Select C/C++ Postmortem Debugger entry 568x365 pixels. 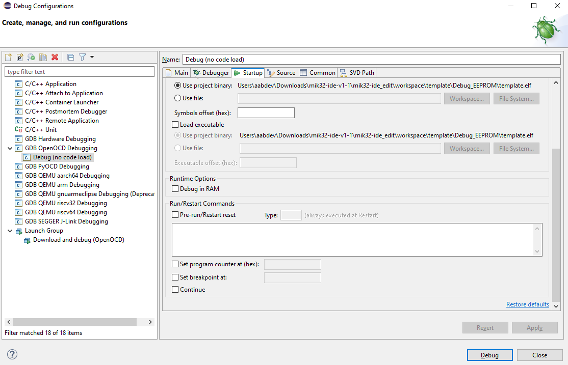[66, 111]
